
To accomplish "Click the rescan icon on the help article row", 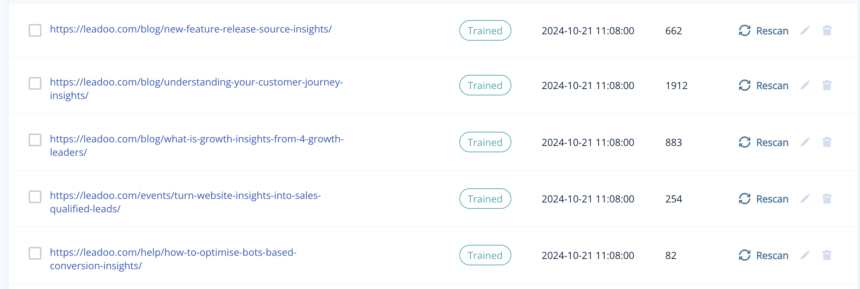I will pyautogui.click(x=745, y=255).
